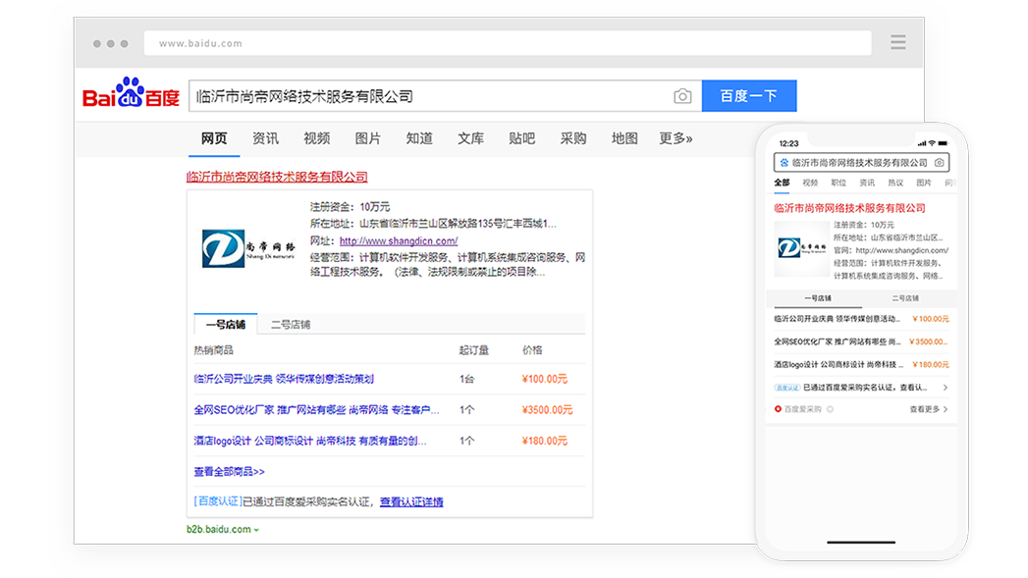Expand the b2b.baidu.com dropdown arrow
This screenshot has width=1028, height=578.
pyautogui.click(x=256, y=530)
